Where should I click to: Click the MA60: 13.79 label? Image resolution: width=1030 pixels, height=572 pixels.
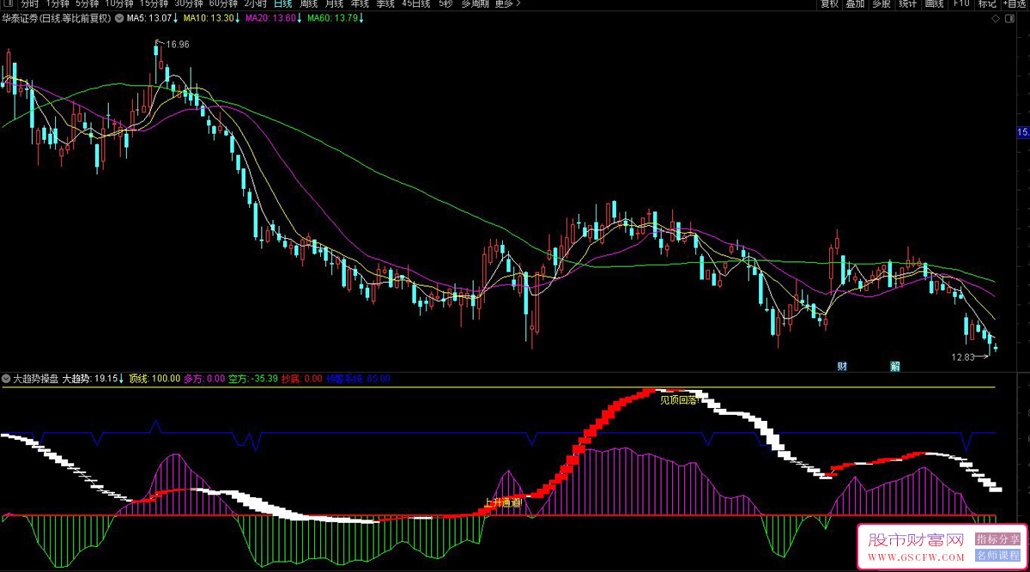(335, 18)
